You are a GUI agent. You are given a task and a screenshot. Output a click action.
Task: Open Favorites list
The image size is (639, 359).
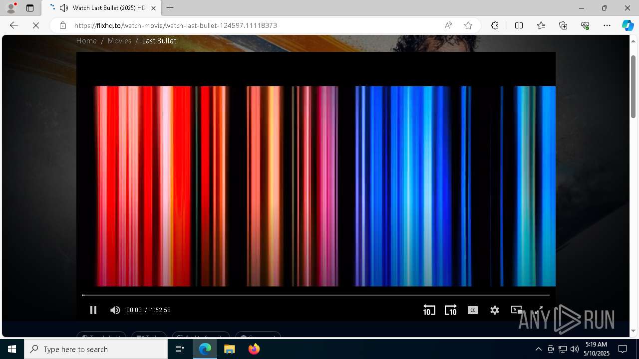point(541,25)
